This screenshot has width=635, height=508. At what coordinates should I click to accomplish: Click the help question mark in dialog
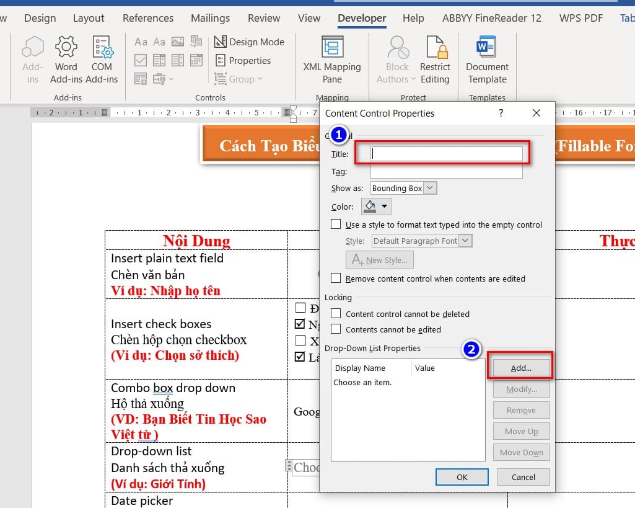pyautogui.click(x=501, y=113)
